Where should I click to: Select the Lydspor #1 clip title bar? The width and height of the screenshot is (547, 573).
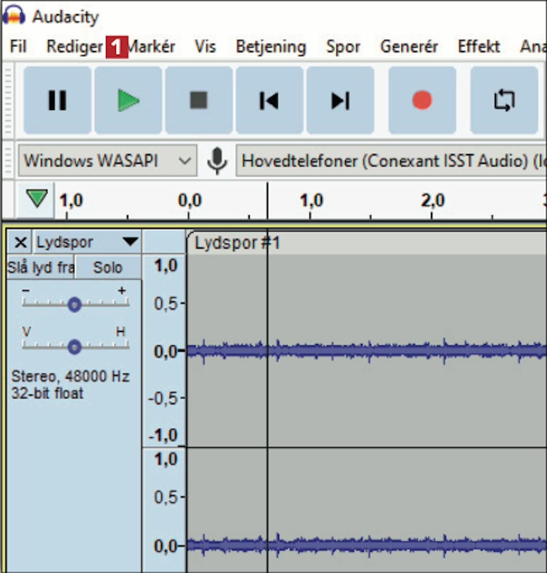pyautogui.click(x=366, y=243)
